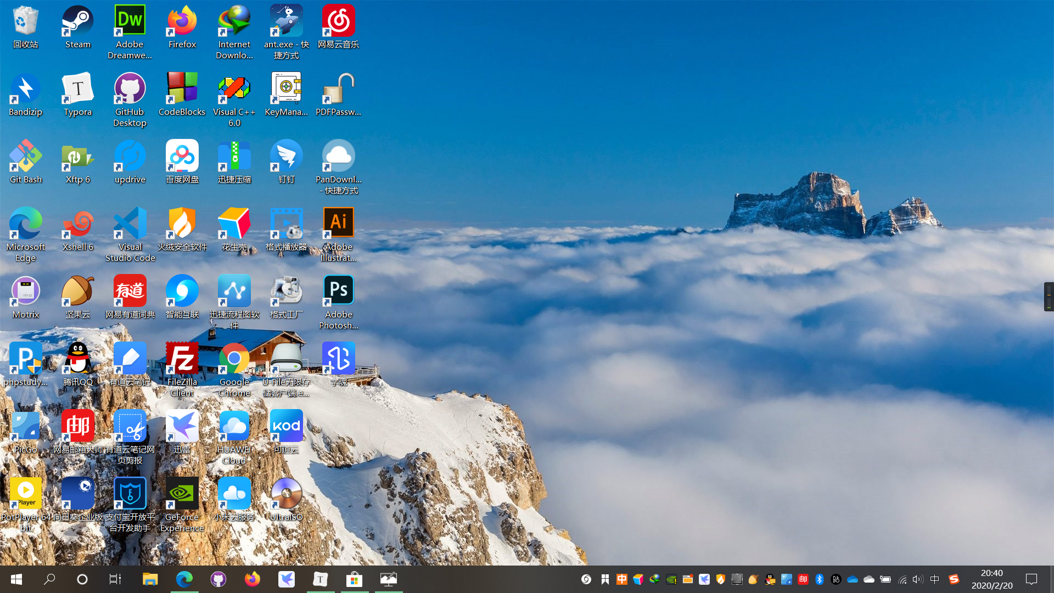
Task: Open File Explorer from the taskbar
Action: 150,579
